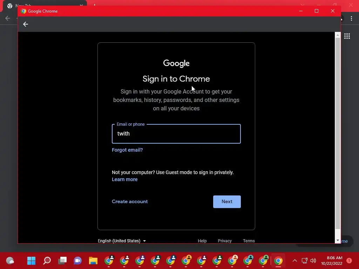Close the Google Chrome sign-in window
This screenshot has height=269, width=359.
point(333,11)
